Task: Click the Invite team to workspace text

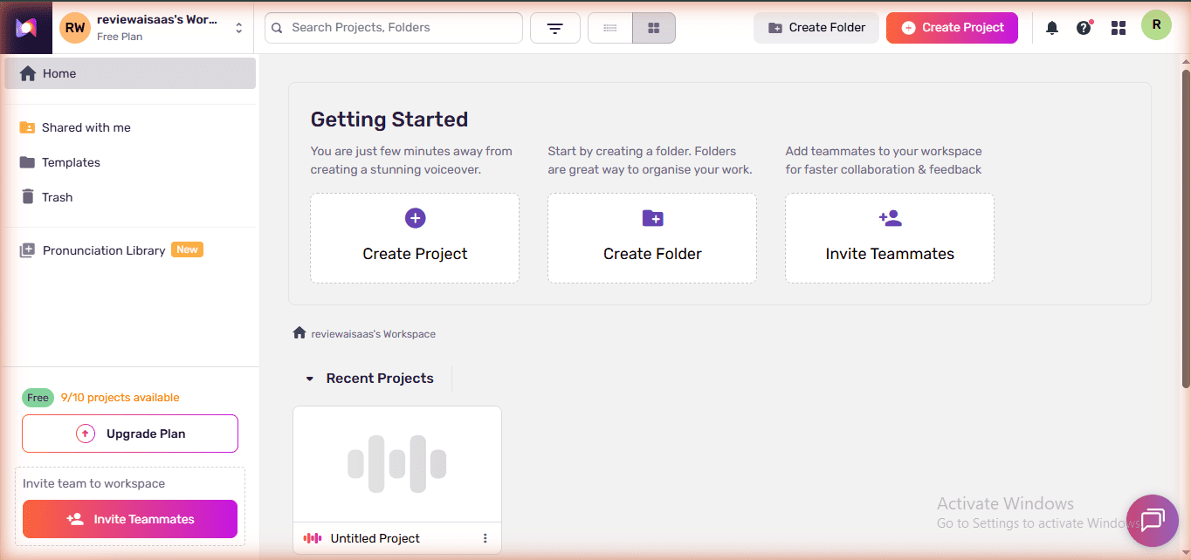Action: tap(93, 483)
